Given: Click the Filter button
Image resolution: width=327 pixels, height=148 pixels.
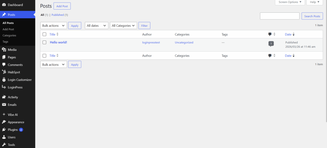Looking at the screenshot, I should [x=144, y=25].
